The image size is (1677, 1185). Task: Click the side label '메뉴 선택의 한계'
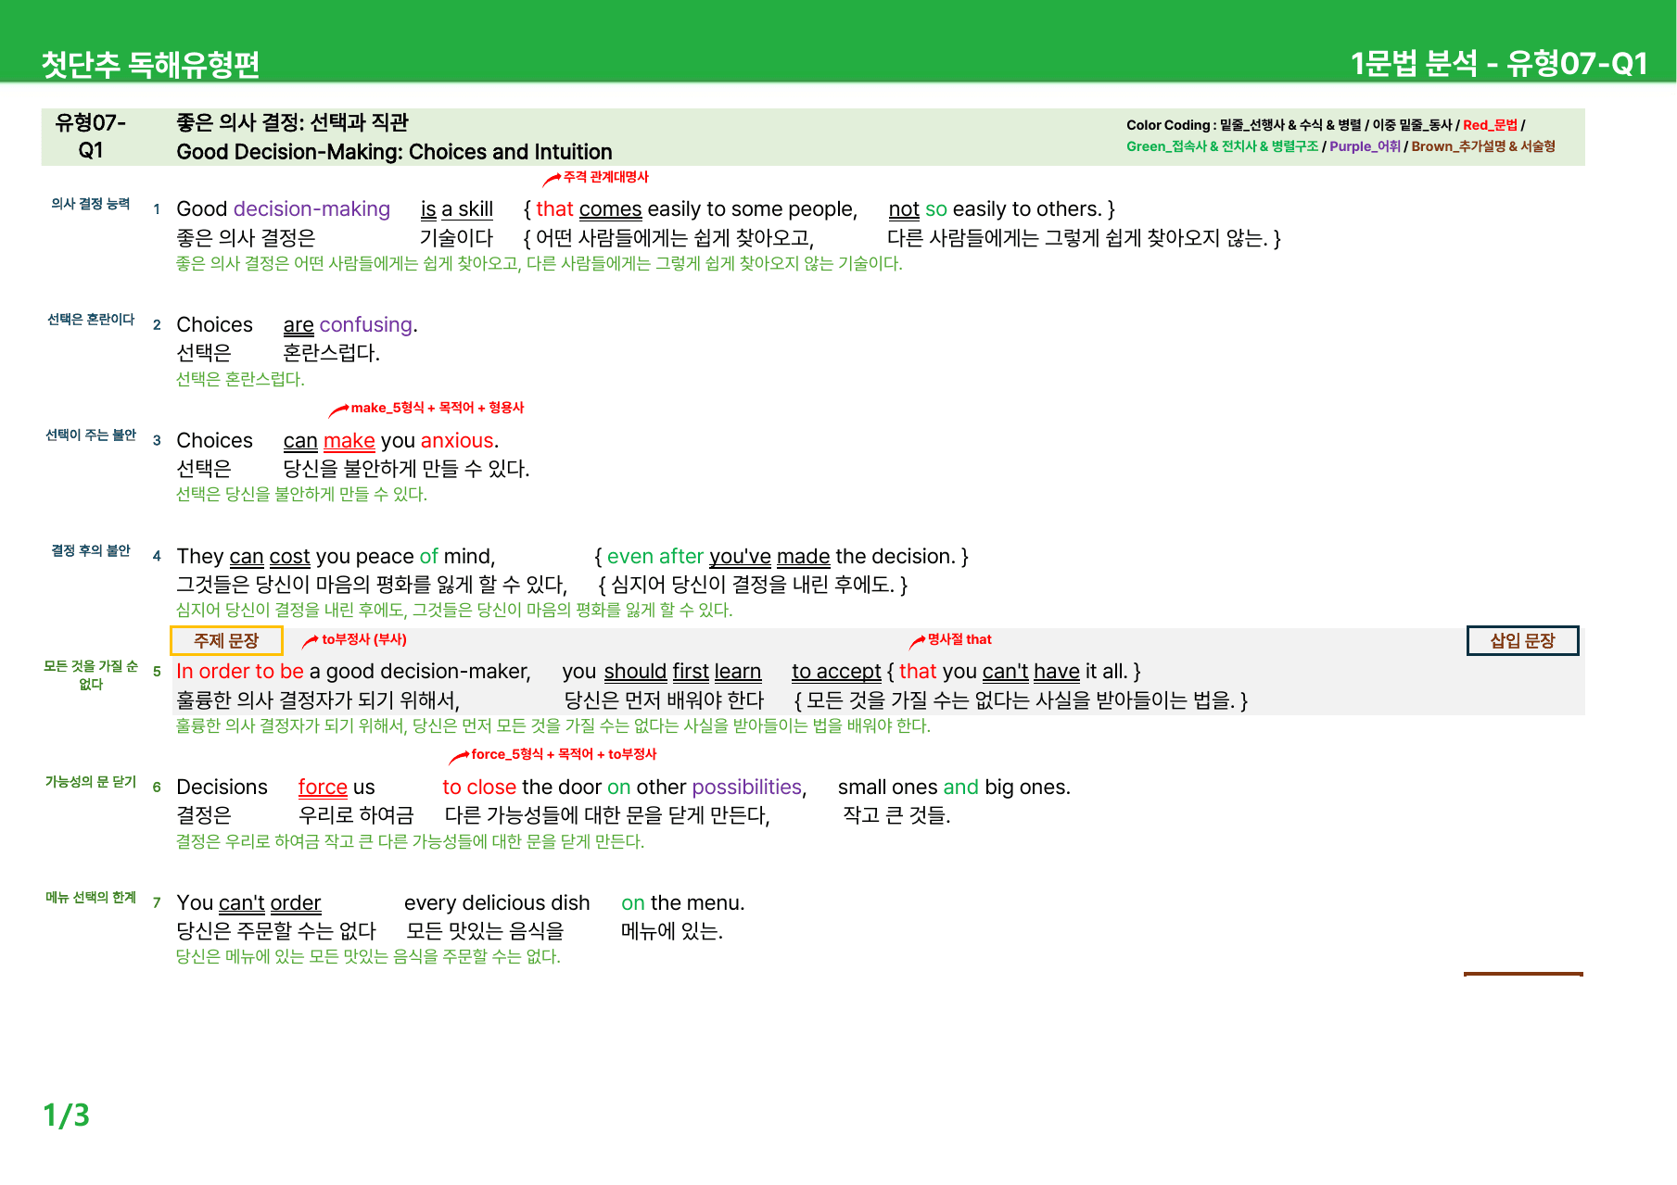pyautogui.click(x=91, y=898)
